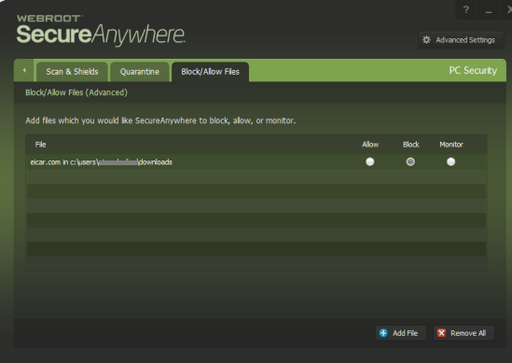Viewport: 512px width, 363px height.
Task: Click the Allow column header
Action: [370, 145]
